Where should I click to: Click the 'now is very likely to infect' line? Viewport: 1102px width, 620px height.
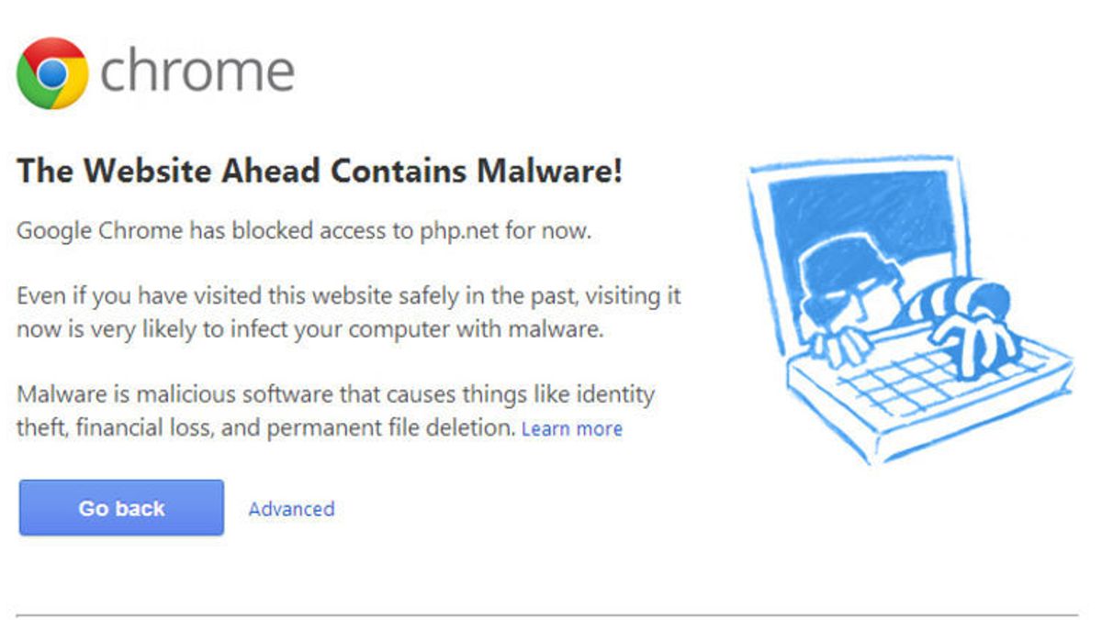point(309,329)
